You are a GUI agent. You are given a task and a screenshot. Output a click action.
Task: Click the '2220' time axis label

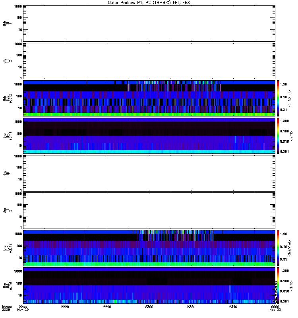65,306
